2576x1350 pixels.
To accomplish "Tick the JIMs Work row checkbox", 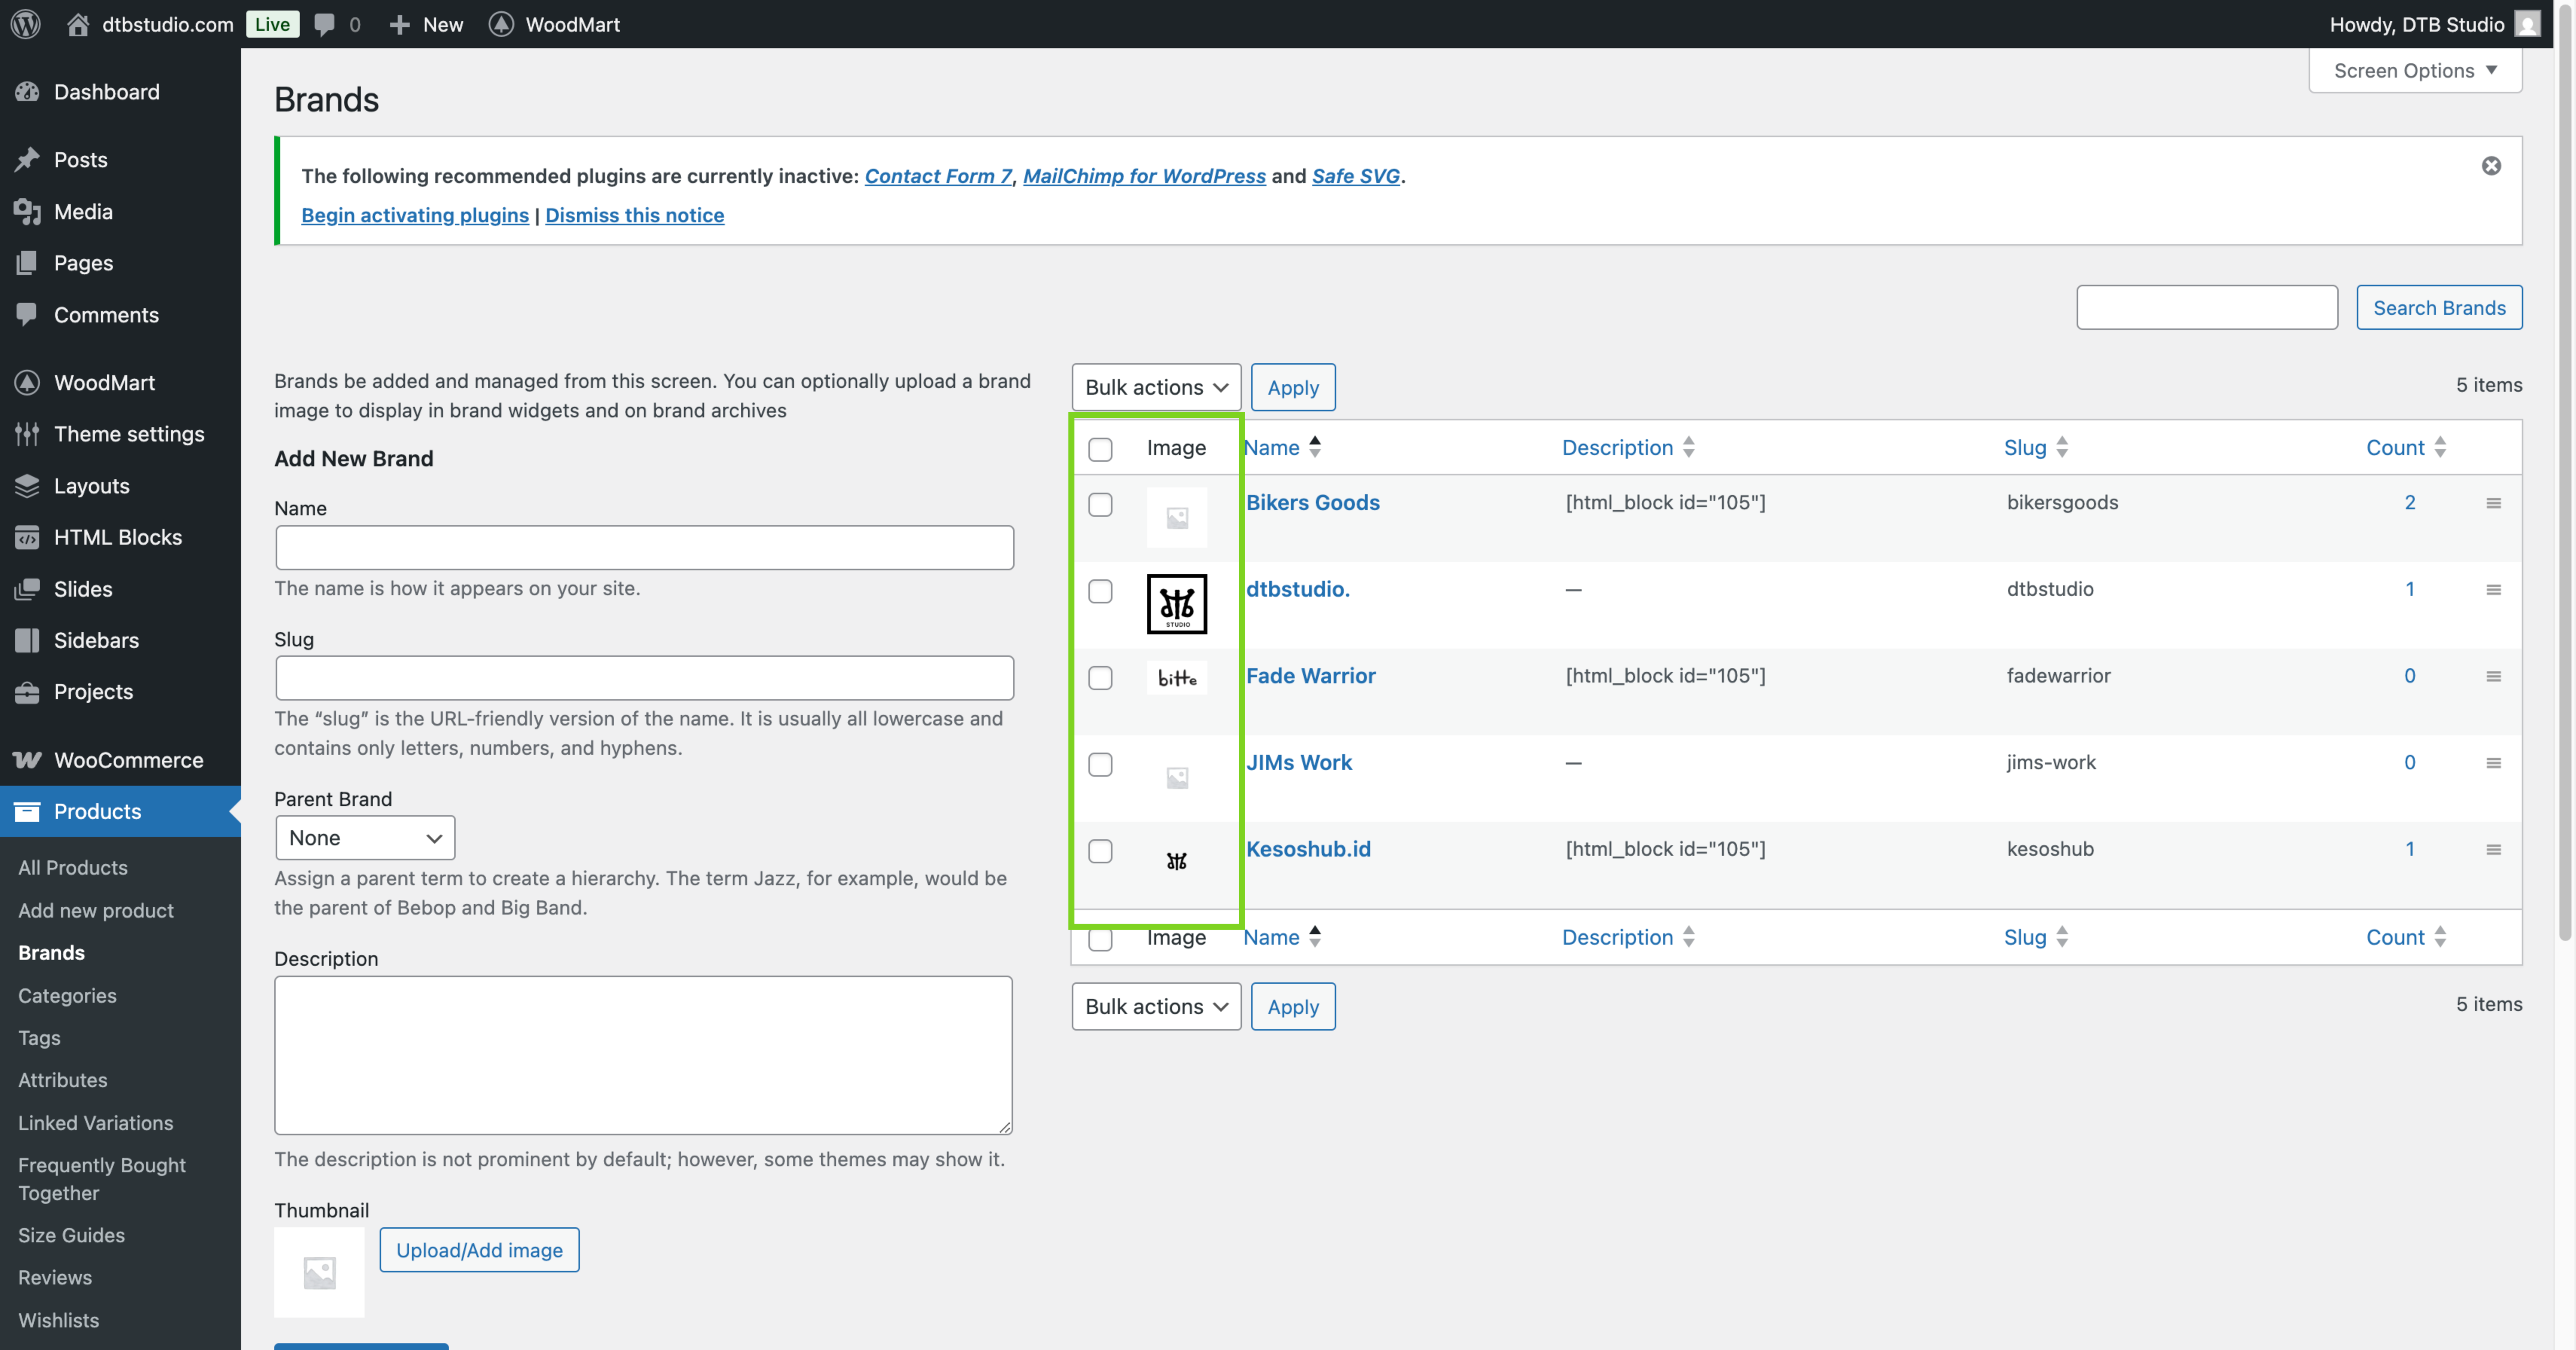I will pos(1100,765).
